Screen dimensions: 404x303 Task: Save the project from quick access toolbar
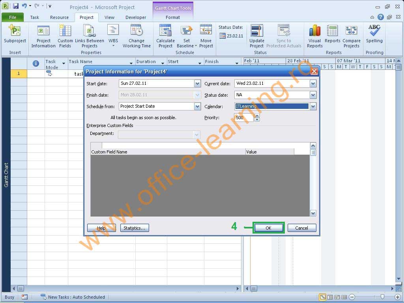(16, 6)
